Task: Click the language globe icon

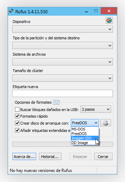Action: tap(109, 21)
